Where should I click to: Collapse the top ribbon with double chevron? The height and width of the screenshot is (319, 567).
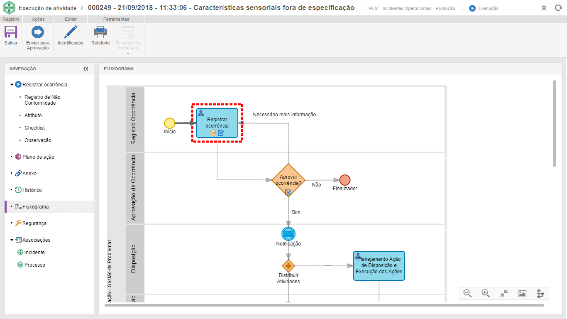pos(544,8)
